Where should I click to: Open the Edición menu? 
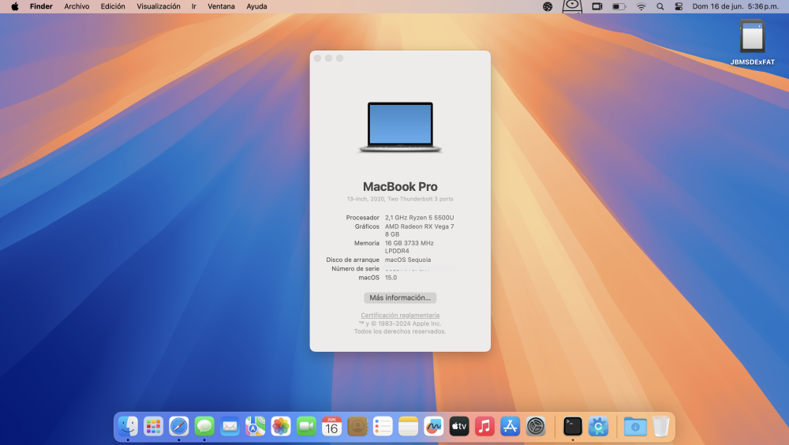(x=113, y=6)
